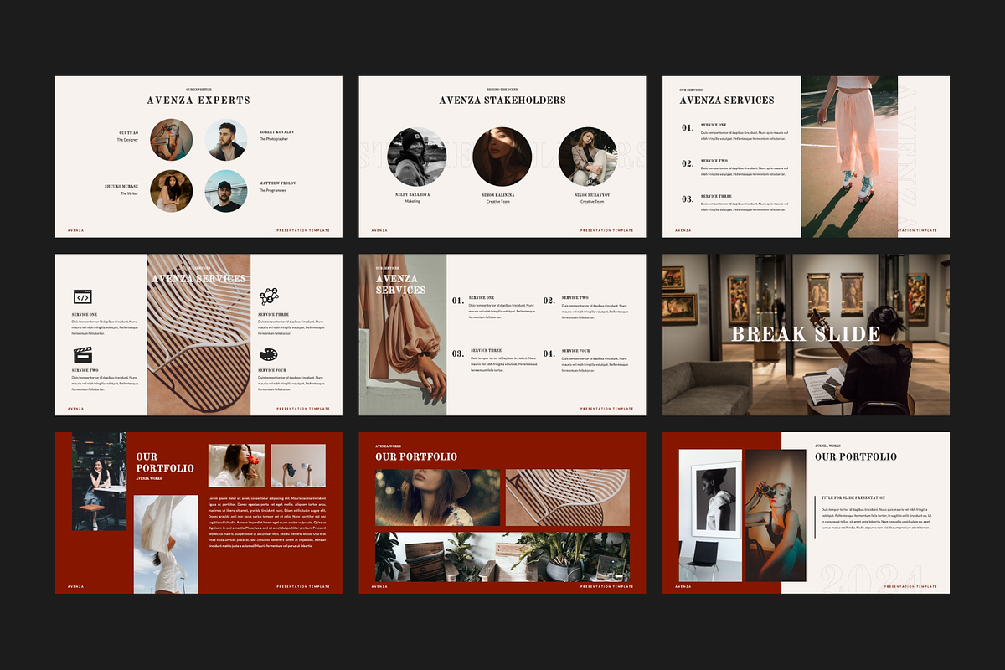Select the peach sleeve hand photo
This screenshot has height=670, width=1005.
pos(403,335)
